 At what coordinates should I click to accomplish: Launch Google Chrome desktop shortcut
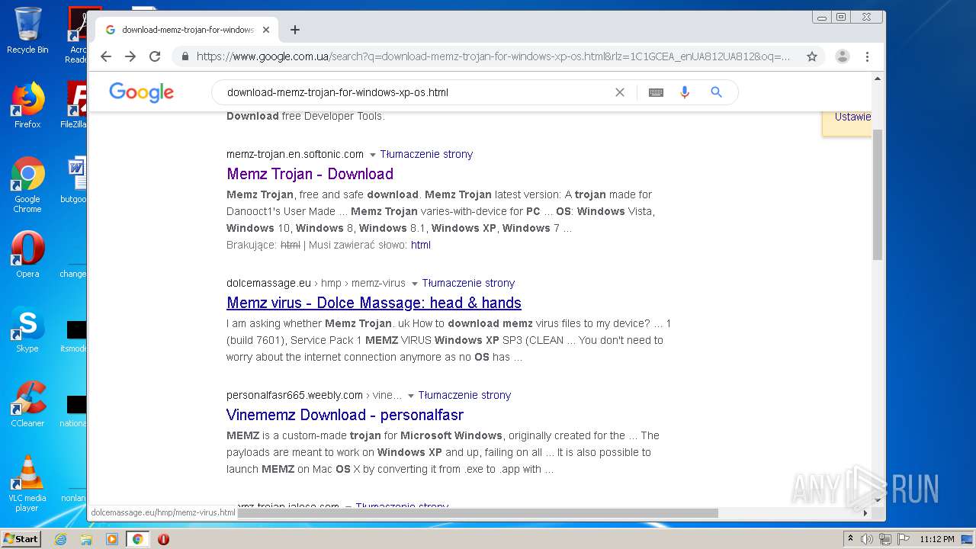(x=27, y=185)
